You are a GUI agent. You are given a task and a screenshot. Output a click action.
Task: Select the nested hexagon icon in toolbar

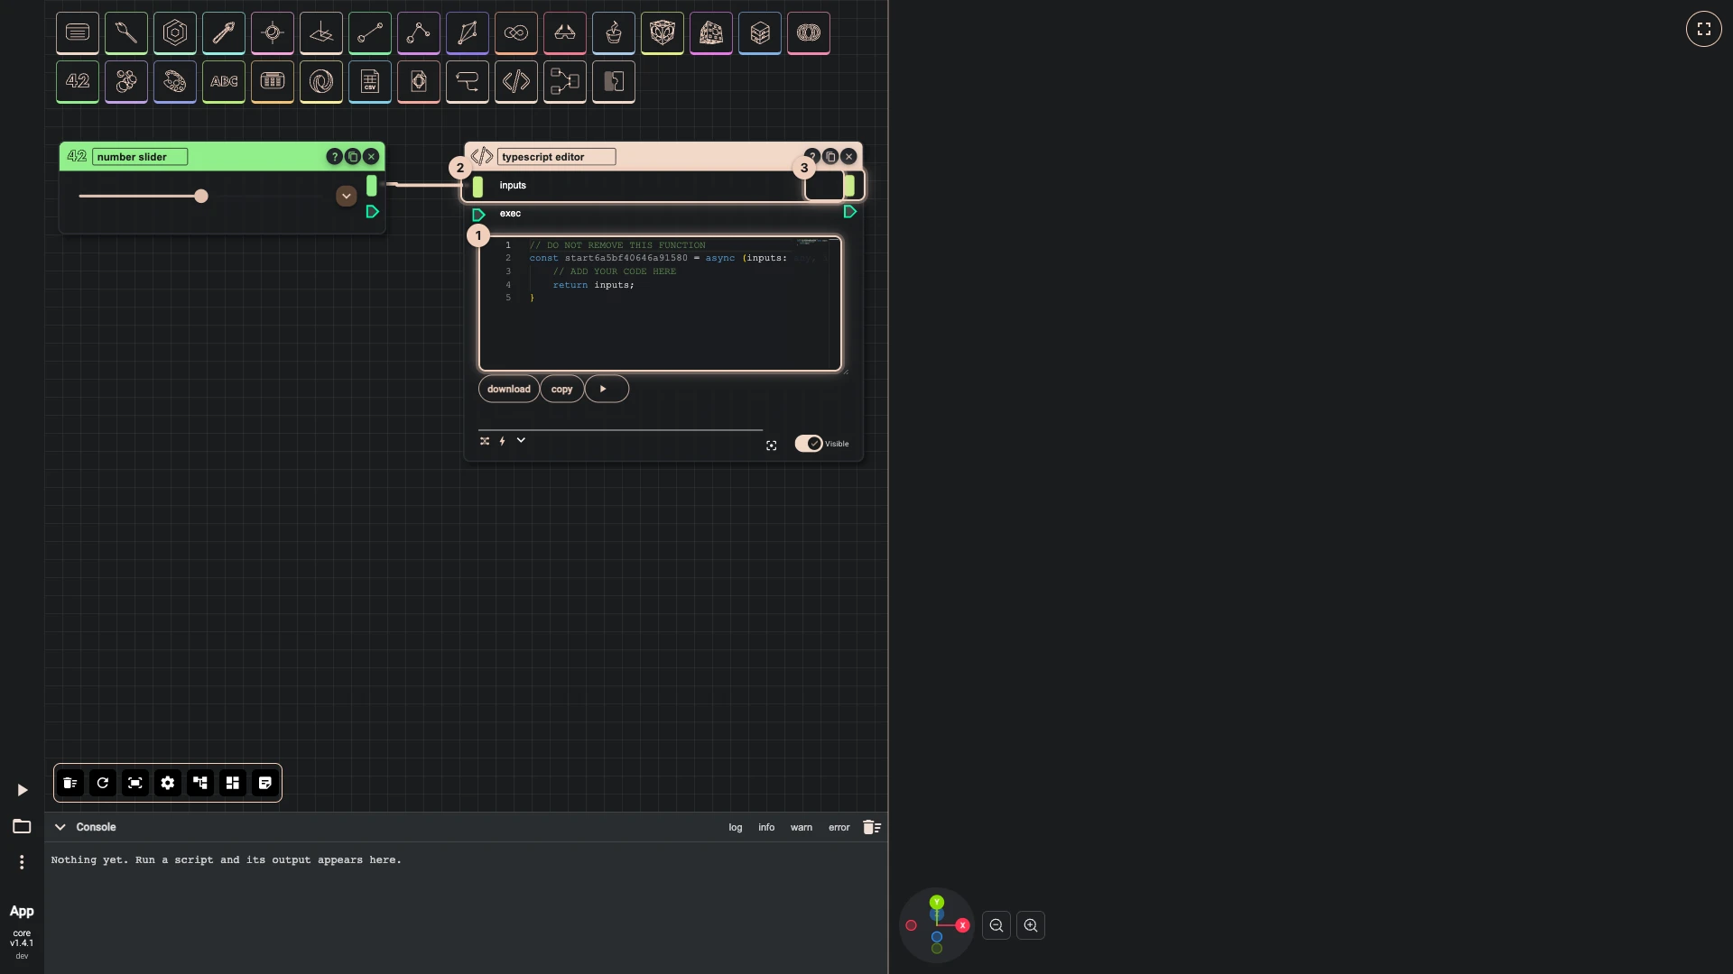click(175, 32)
